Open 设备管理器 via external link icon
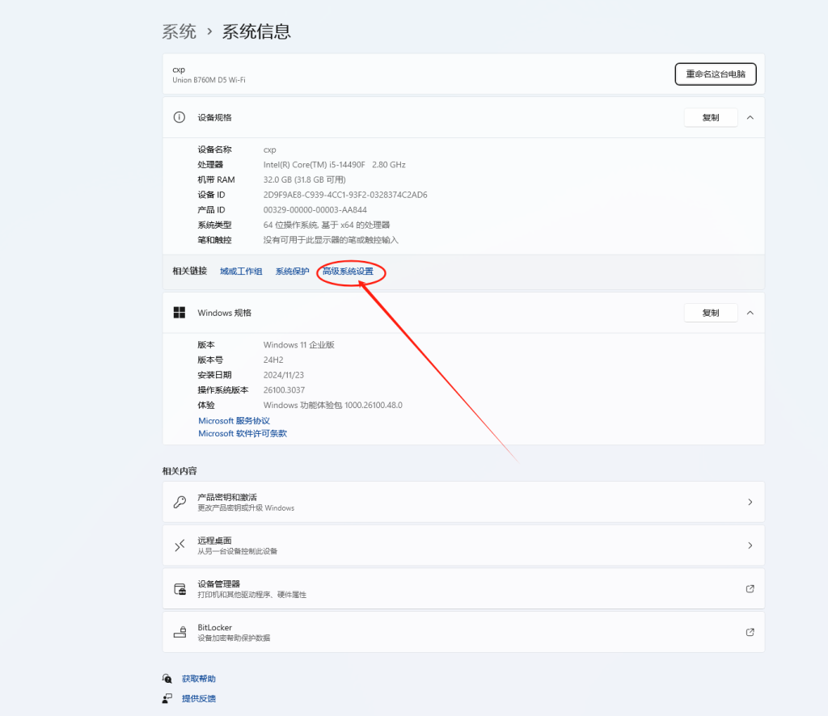 click(750, 589)
